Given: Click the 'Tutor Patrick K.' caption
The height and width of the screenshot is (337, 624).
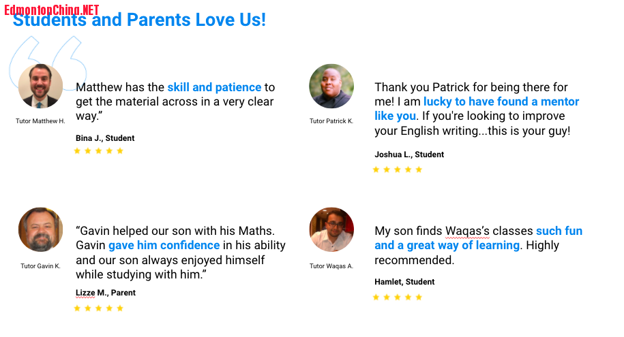Looking at the screenshot, I should pyautogui.click(x=331, y=121).
